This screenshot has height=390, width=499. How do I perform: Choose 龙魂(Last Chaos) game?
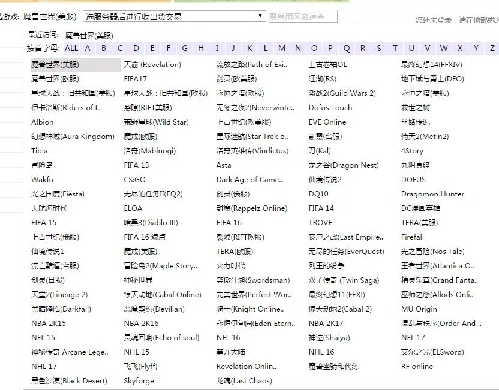pyautogui.click(x=244, y=381)
